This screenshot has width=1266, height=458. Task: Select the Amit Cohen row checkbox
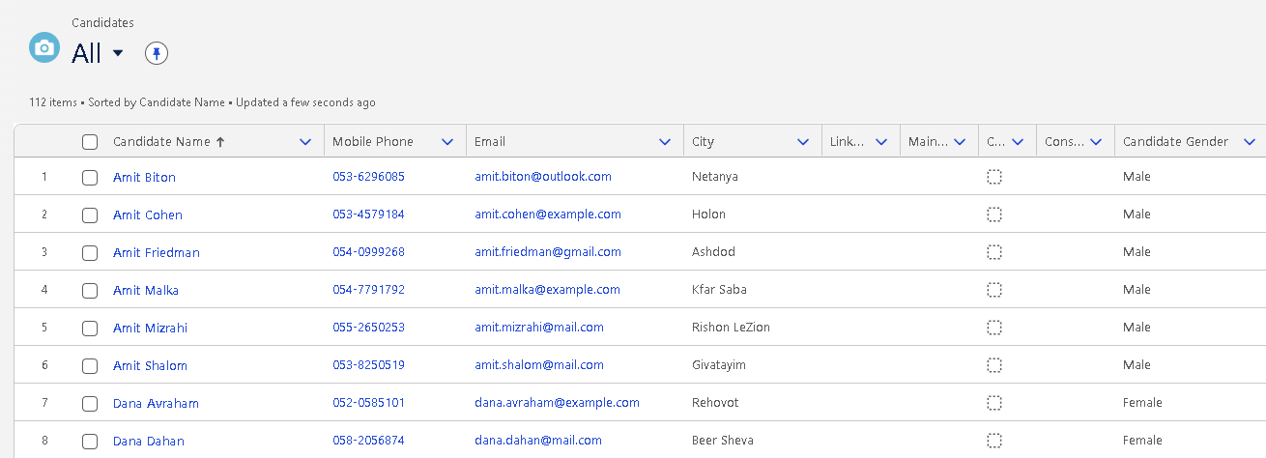[x=90, y=215]
